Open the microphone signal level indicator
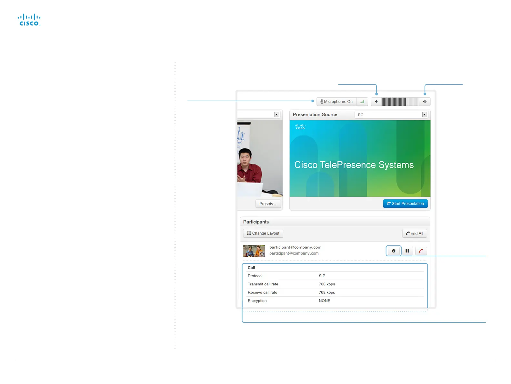The width and height of the screenshot is (511, 384). [x=362, y=102]
